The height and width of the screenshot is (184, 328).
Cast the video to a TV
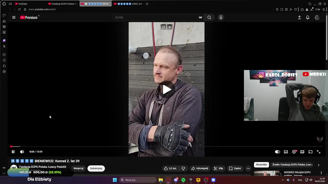[x=310, y=152]
